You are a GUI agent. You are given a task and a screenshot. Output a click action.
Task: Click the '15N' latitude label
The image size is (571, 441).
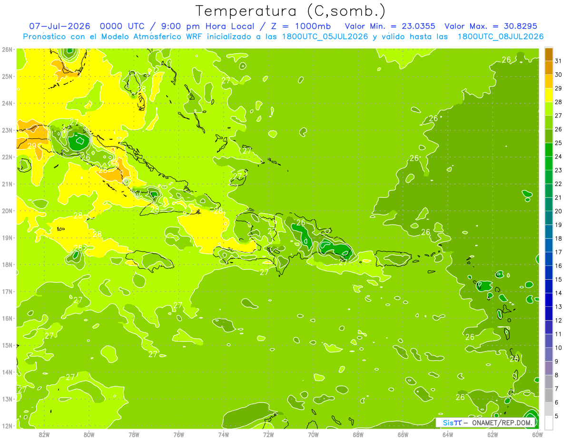[7, 345]
